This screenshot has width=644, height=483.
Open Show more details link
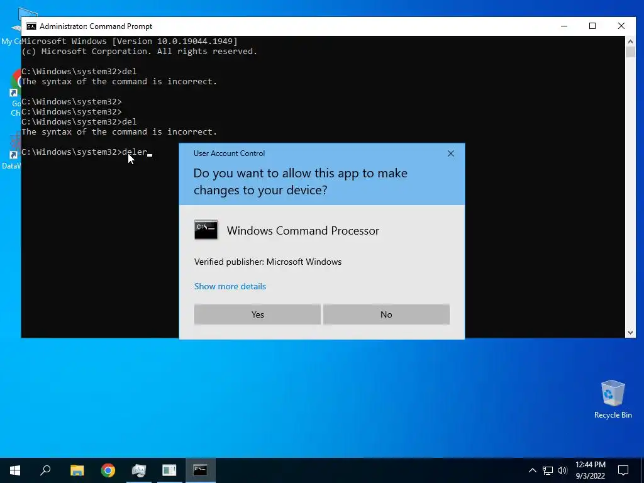pos(230,286)
